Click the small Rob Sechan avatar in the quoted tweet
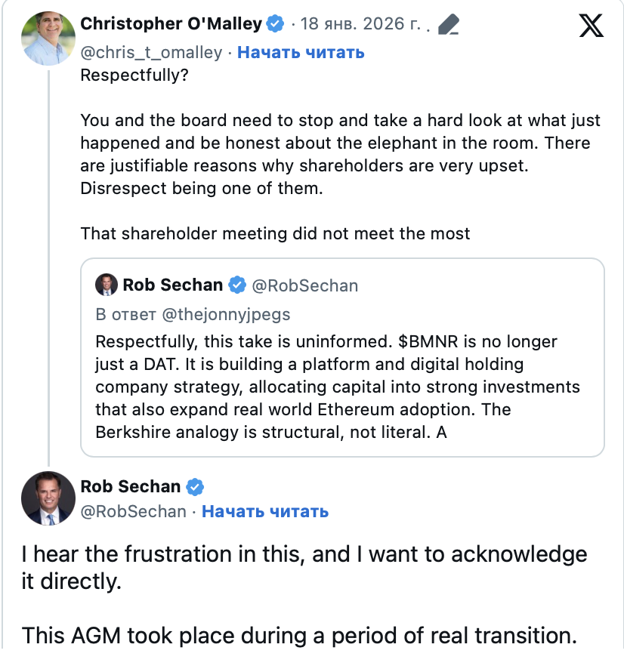 pos(107,285)
